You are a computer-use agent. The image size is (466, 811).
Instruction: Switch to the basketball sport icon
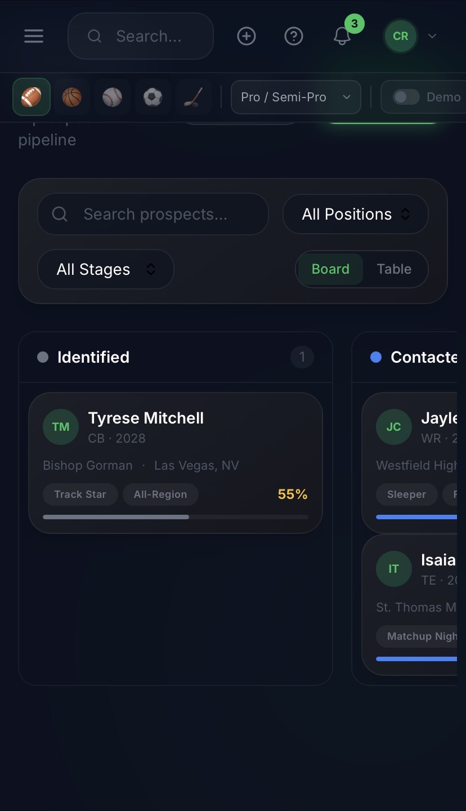point(71,97)
